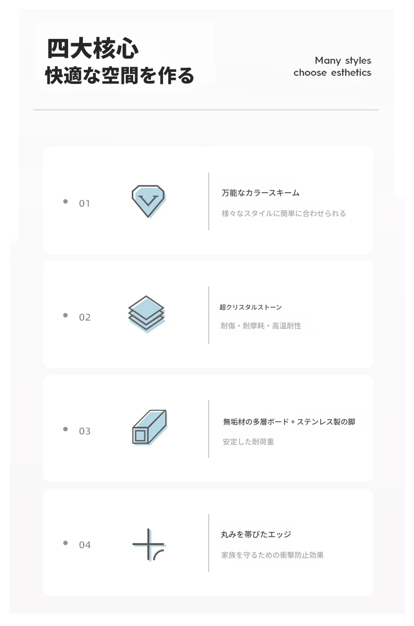The image size is (414, 626).
Task: Click the number 03 label
Action: point(84,431)
